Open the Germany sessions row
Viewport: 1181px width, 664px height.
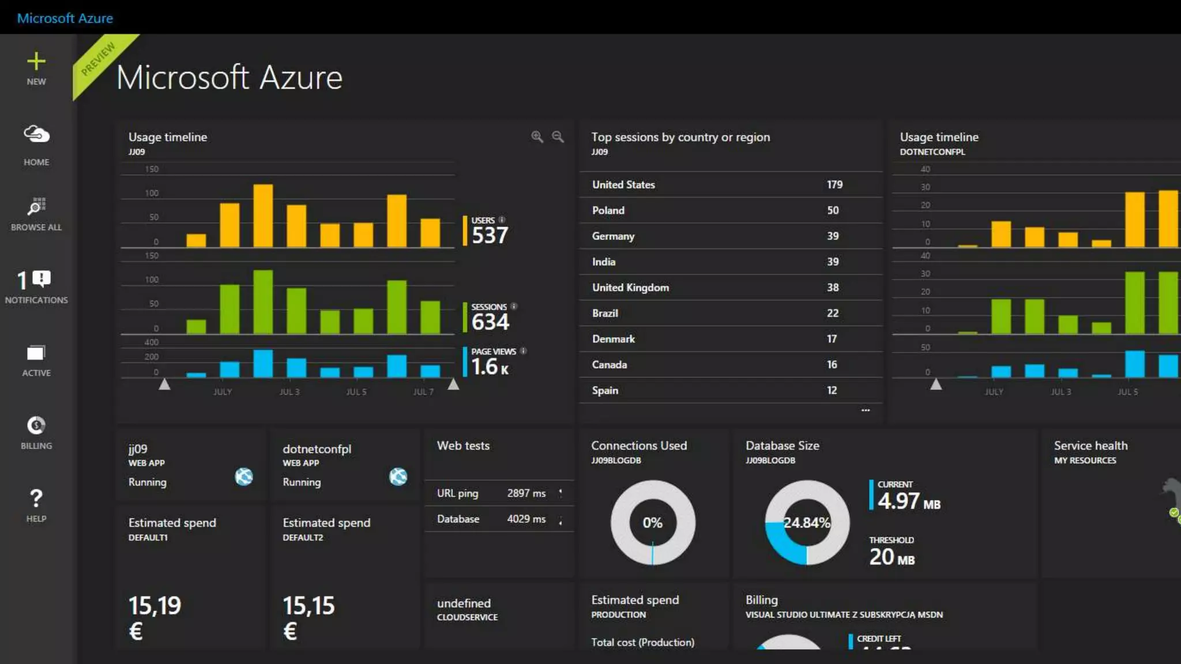(731, 236)
